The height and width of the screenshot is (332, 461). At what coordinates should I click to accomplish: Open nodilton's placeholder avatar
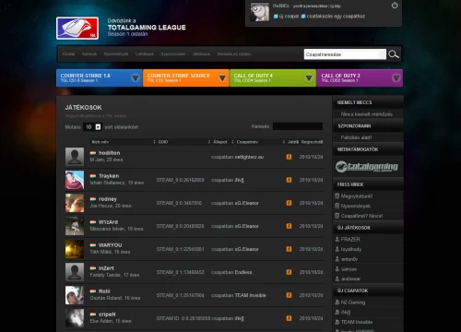click(75, 157)
